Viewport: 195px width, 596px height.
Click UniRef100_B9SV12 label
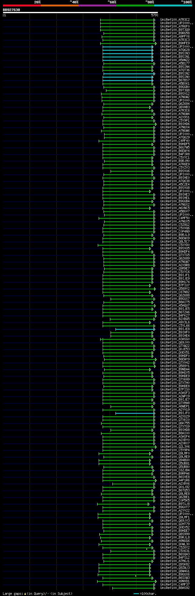(175, 94)
